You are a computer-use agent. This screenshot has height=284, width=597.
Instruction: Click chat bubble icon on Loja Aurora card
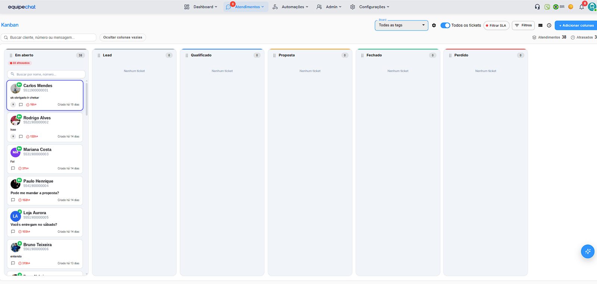[13, 232]
